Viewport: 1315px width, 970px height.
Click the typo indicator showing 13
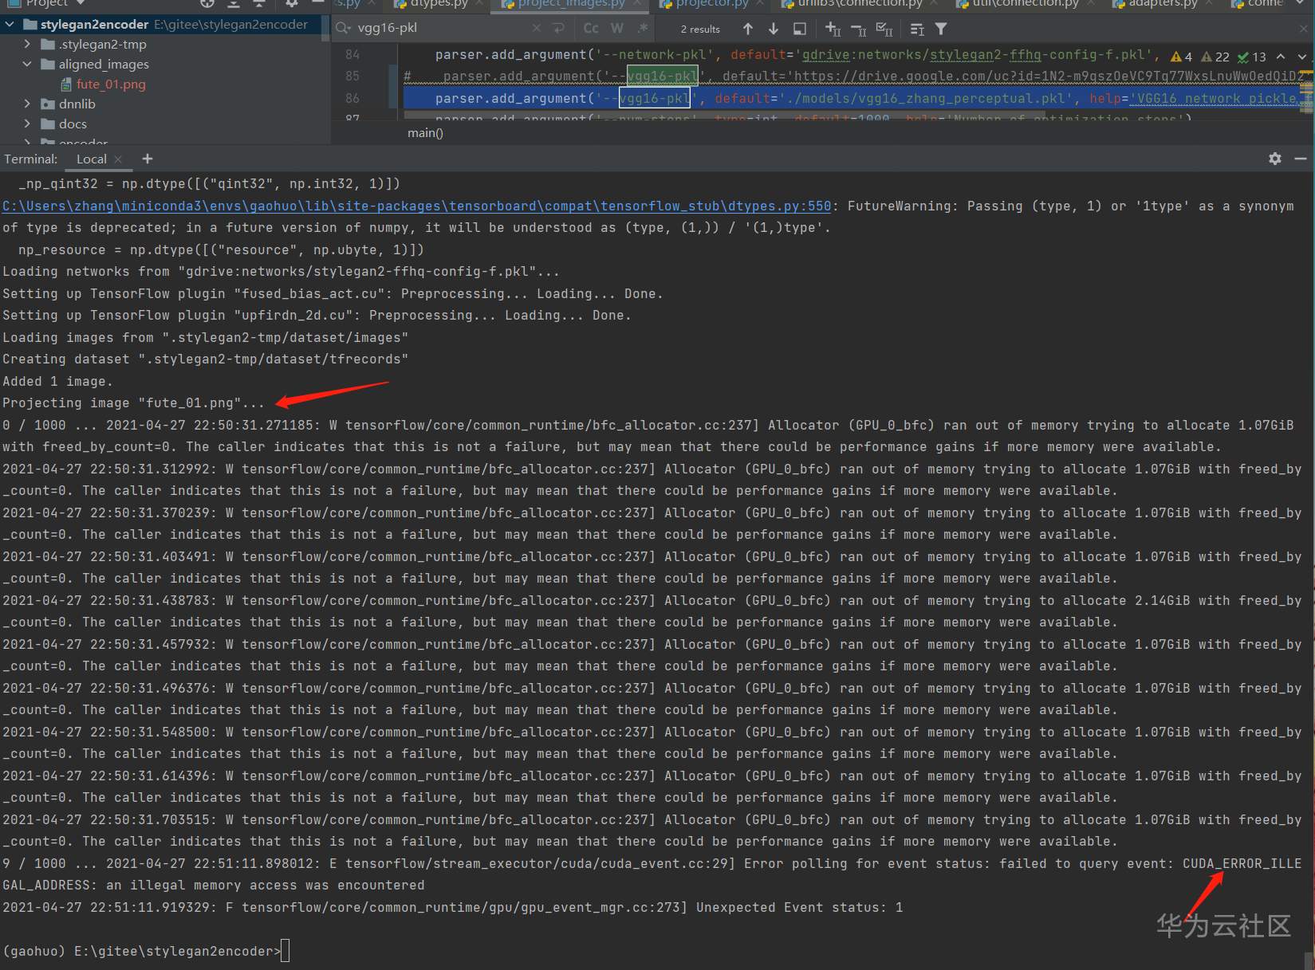click(x=1252, y=57)
